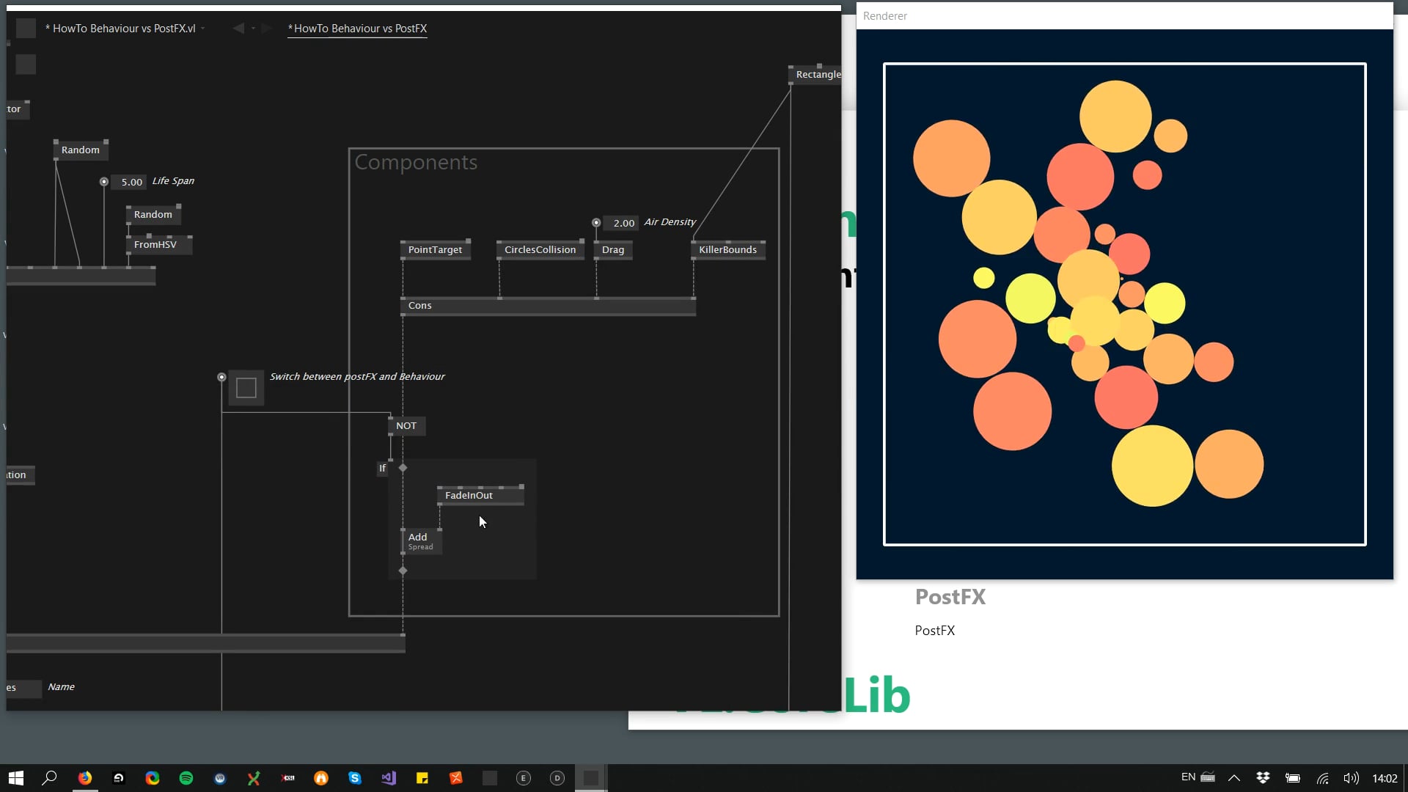Open Spotify from the taskbar

[x=186, y=778]
